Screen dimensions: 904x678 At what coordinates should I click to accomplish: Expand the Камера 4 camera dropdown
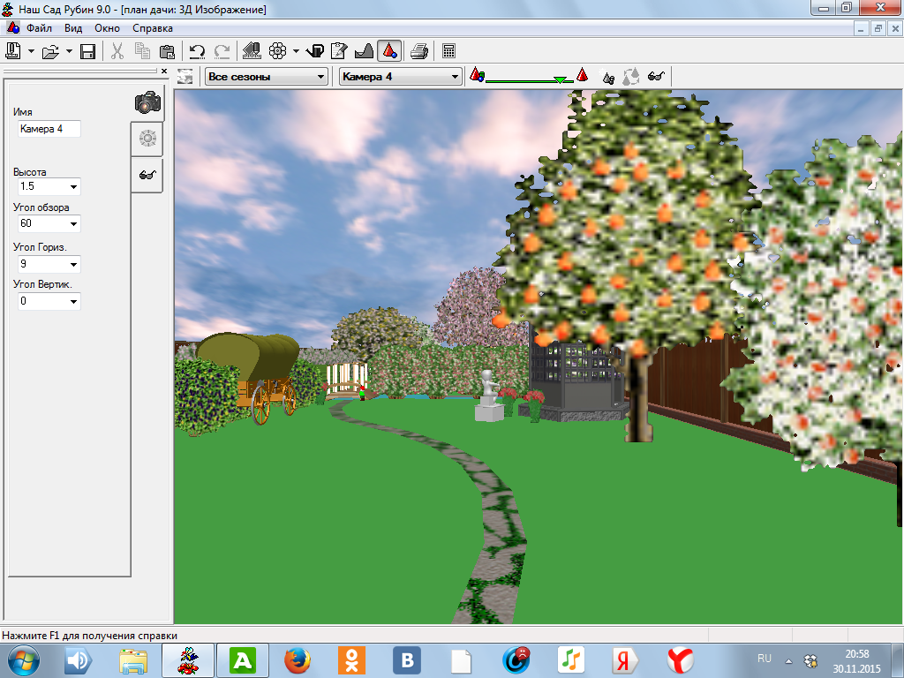tap(400, 77)
